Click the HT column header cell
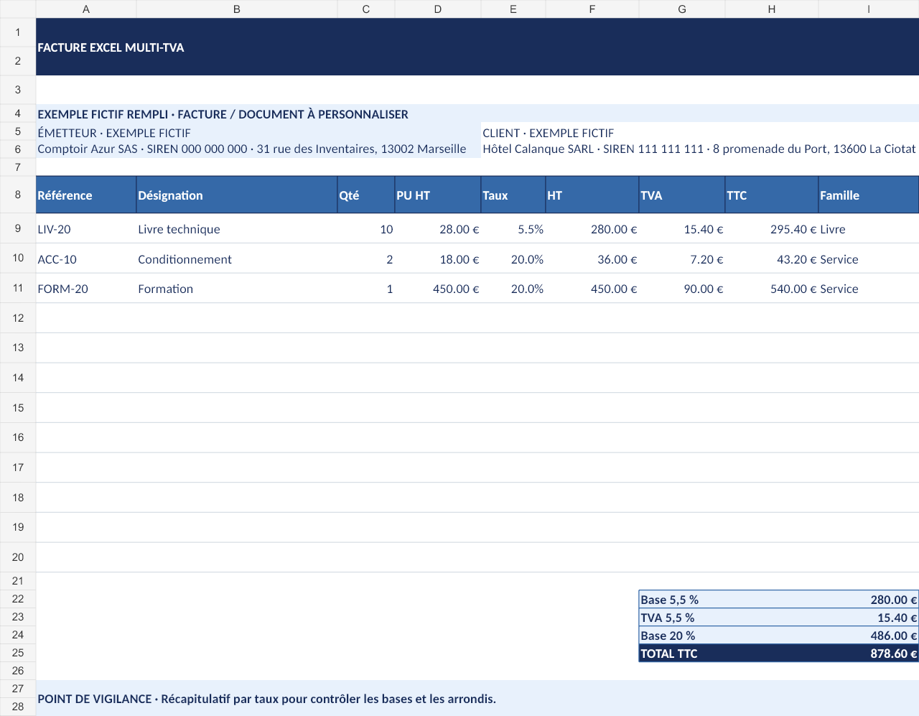This screenshot has width=919, height=716. point(592,195)
